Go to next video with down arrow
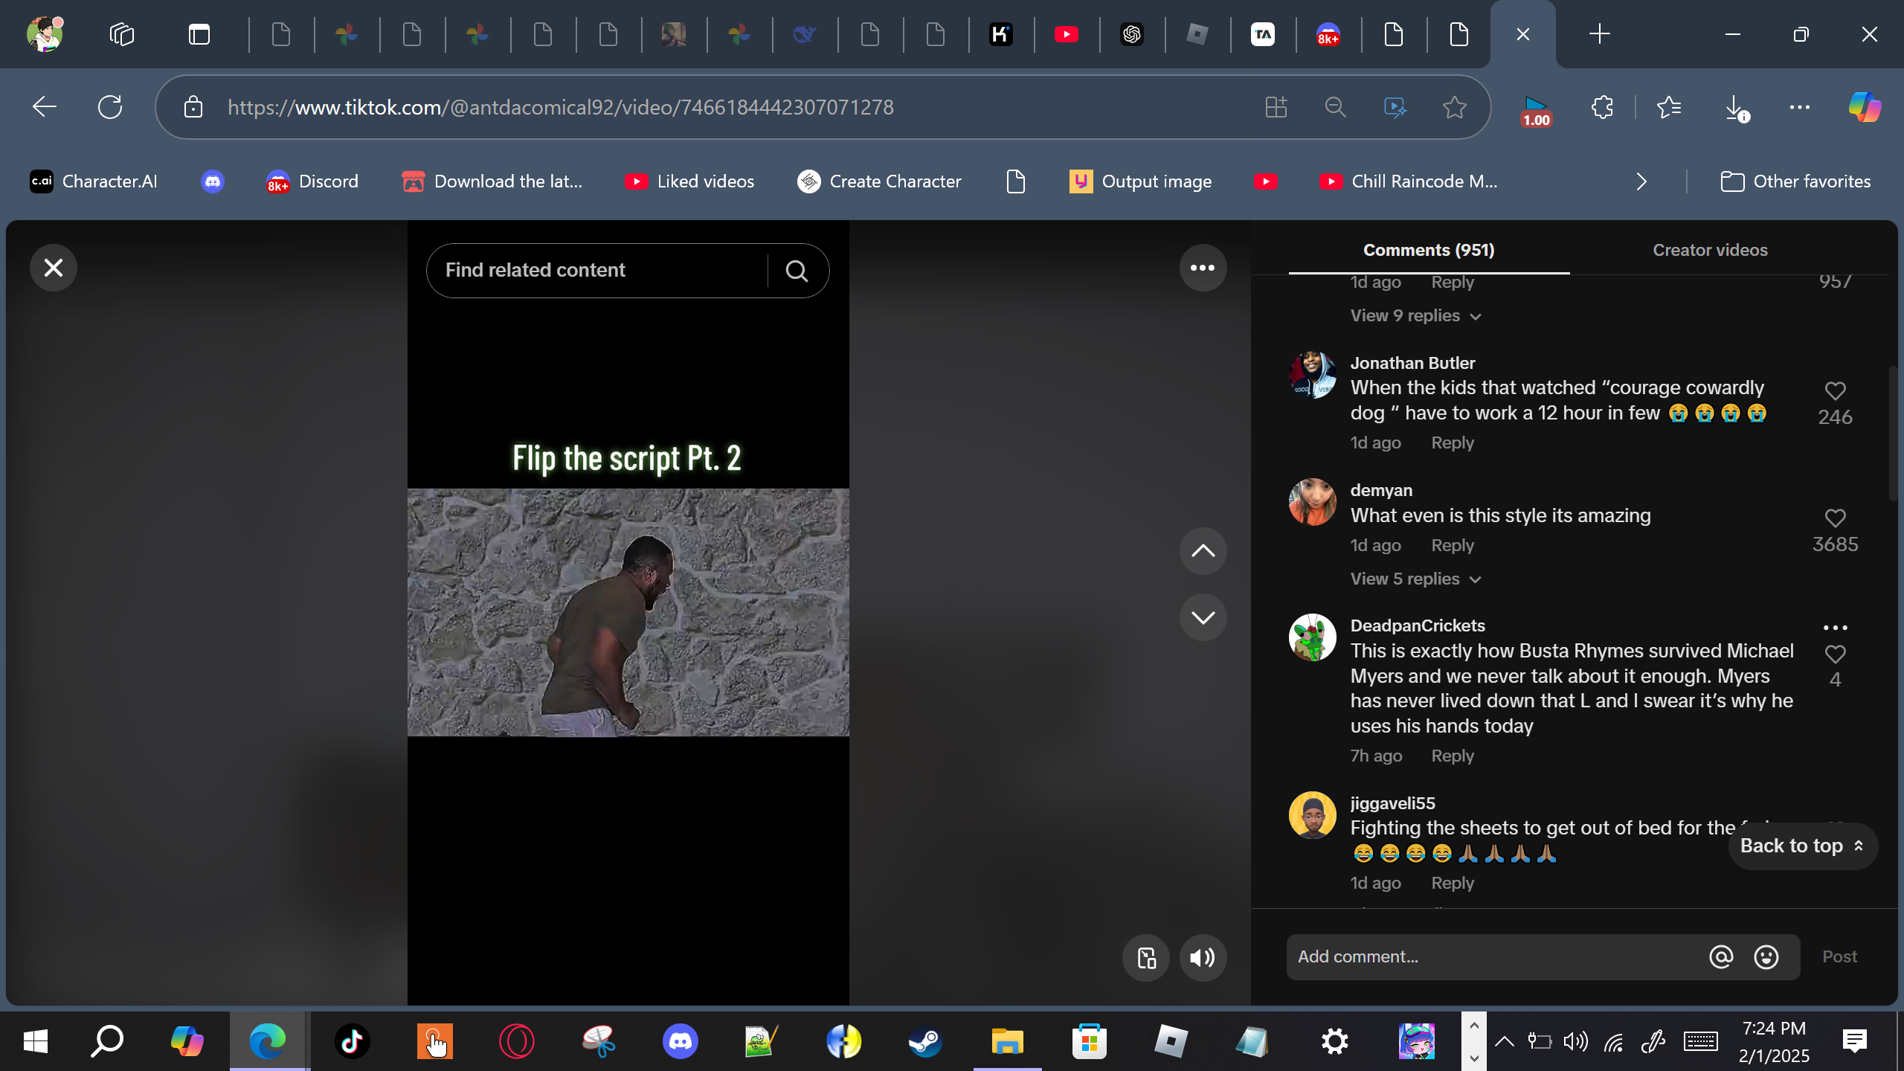Viewport: 1904px width, 1071px height. click(1202, 617)
